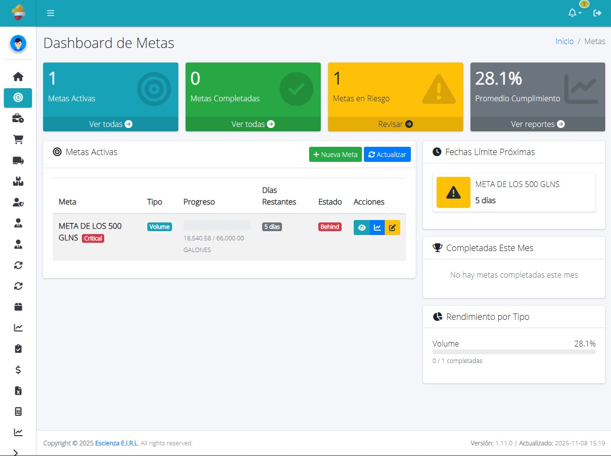This screenshot has height=456, width=611.
Task: Click Ver todas under Metas Activas card
Action: click(110, 124)
